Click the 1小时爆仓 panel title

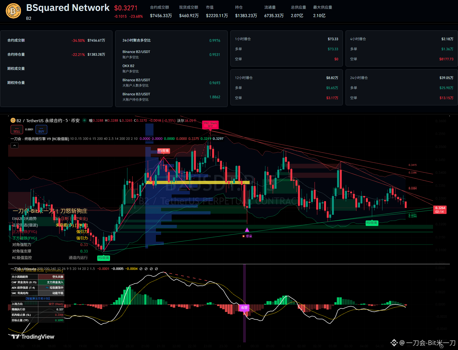pos(243,39)
